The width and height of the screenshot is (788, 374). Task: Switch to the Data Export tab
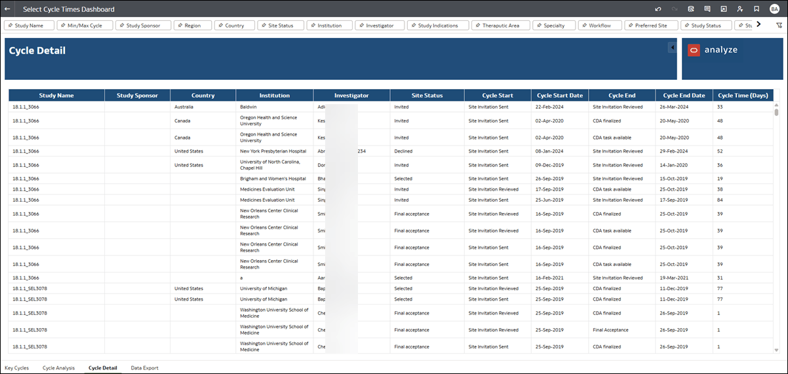click(x=145, y=368)
